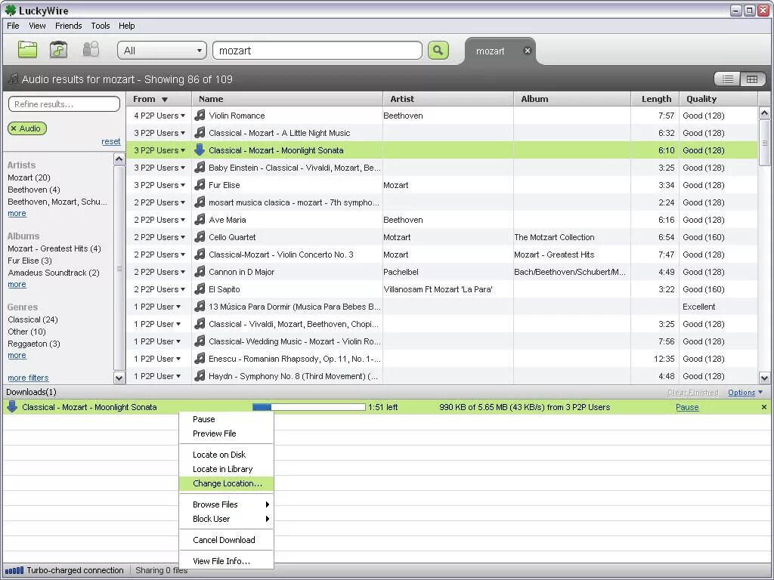The width and height of the screenshot is (774, 580).
Task: Click music note icon for 13 Música Para Dormir
Action: coord(200,307)
